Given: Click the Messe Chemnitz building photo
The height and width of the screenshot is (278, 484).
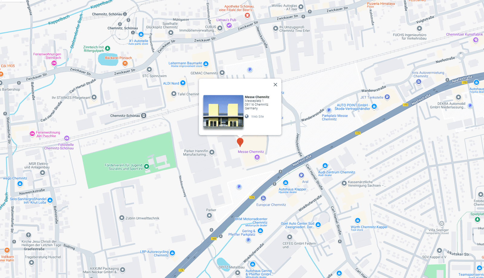Looking at the screenshot, I should click(223, 112).
